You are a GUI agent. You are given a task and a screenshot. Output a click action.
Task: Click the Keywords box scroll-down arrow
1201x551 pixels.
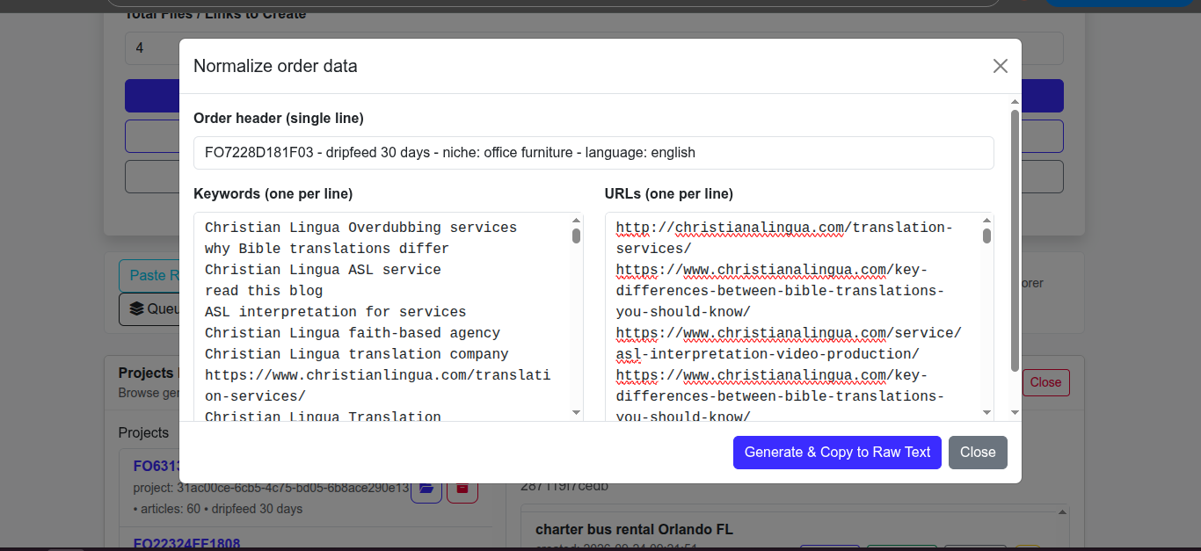577,412
